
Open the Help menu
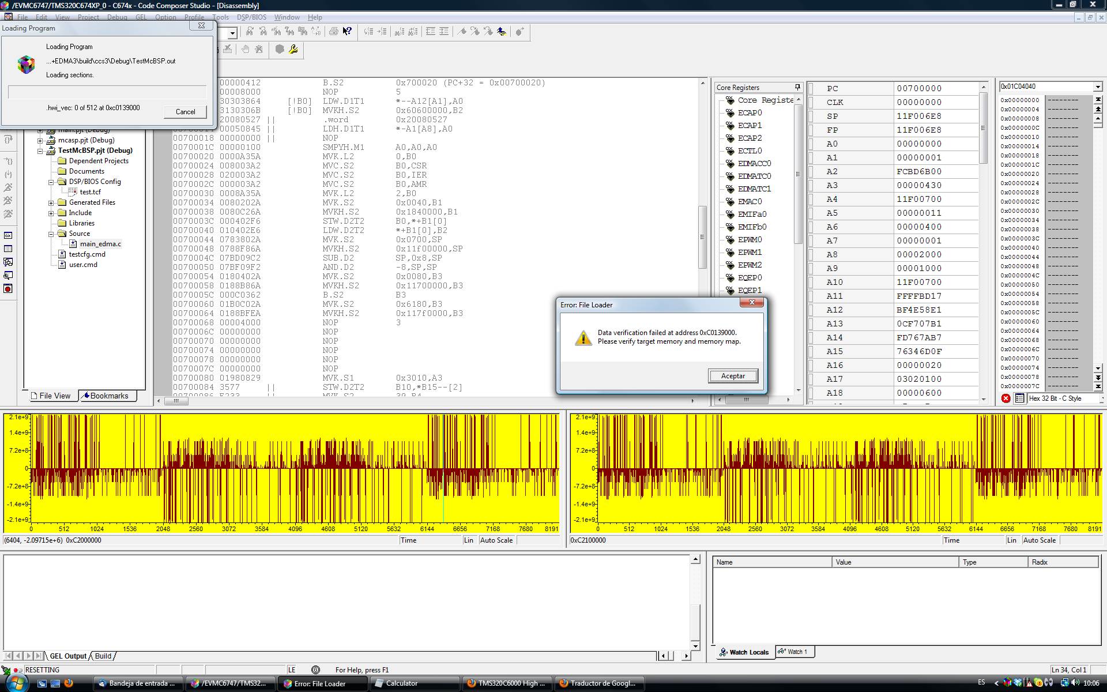315,17
